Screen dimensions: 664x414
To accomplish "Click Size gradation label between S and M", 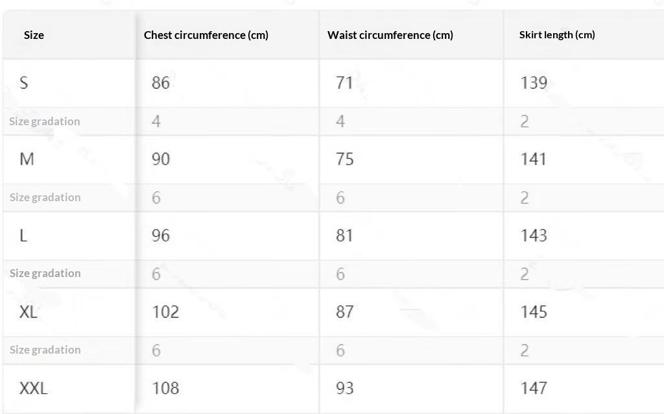I will [45, 121].
